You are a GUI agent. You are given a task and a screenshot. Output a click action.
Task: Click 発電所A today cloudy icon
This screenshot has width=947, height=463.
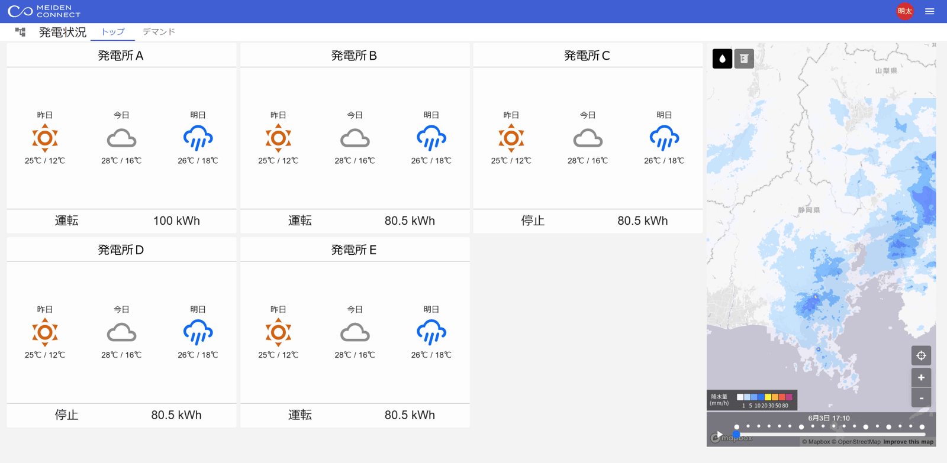click(x=121, y=139)
